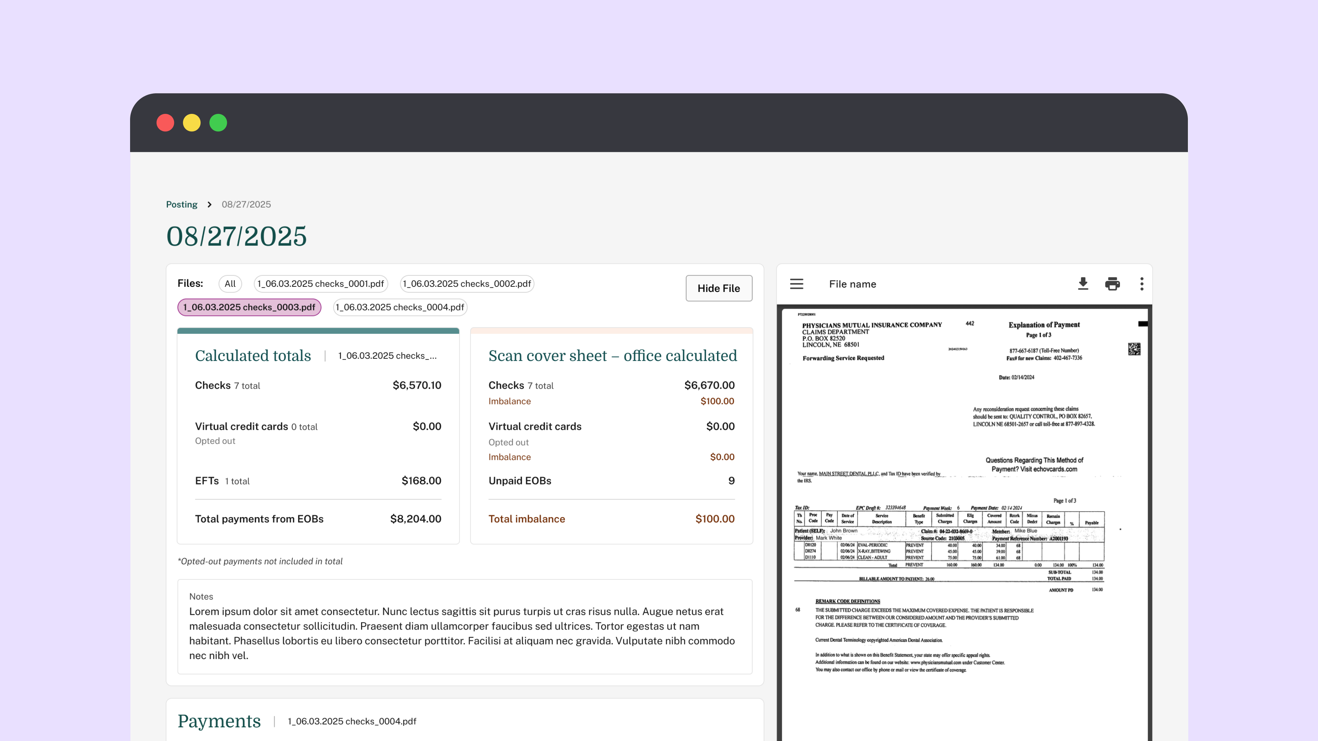
Task: Select the All files filter chip
Action: [x=230, y=284]
